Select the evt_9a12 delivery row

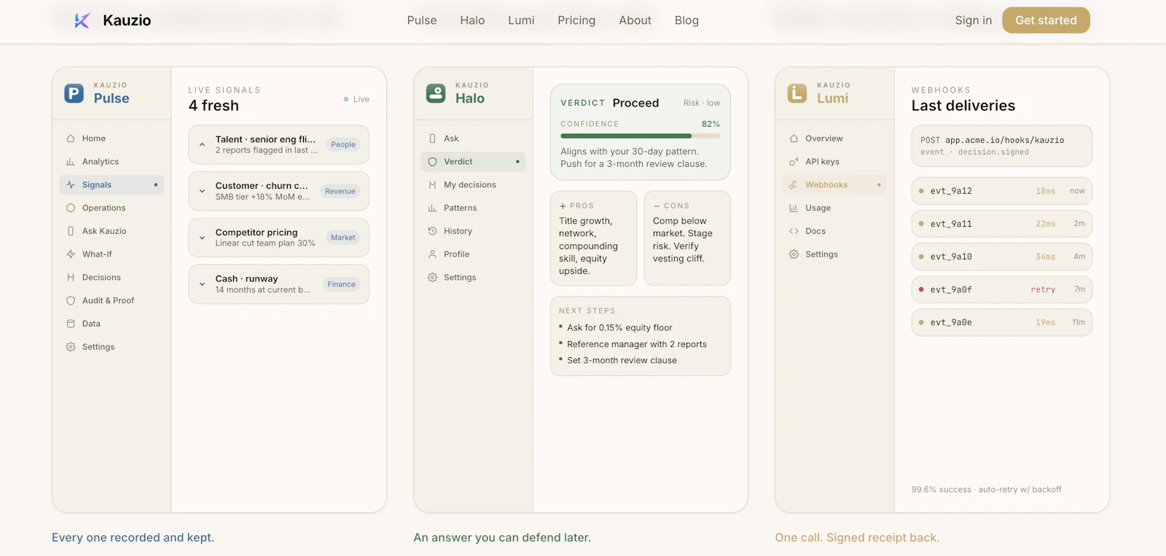pyautogui.click(x=1001, y=191)
